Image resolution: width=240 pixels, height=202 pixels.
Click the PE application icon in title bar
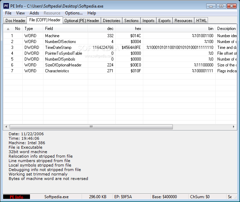point(6,6)
